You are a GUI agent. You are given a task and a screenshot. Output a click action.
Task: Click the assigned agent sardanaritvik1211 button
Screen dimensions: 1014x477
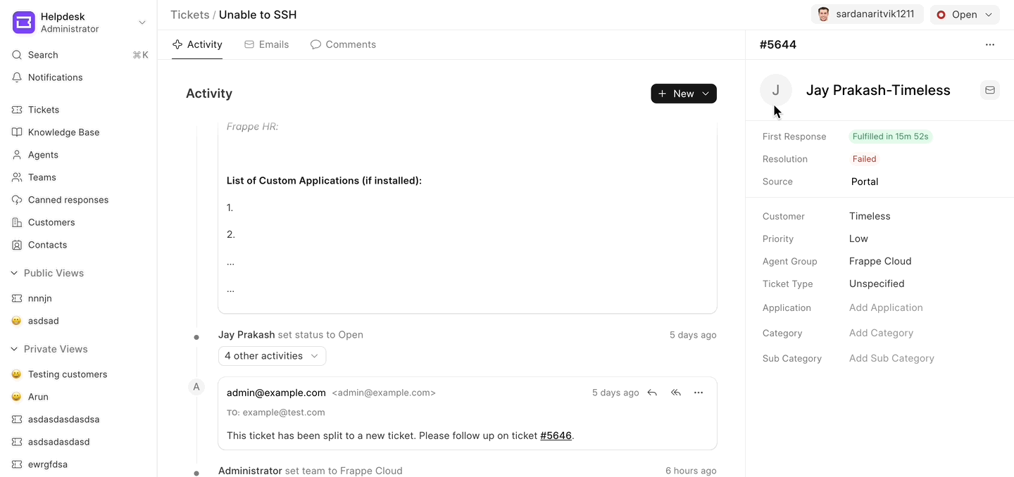[x=867, y=15]
